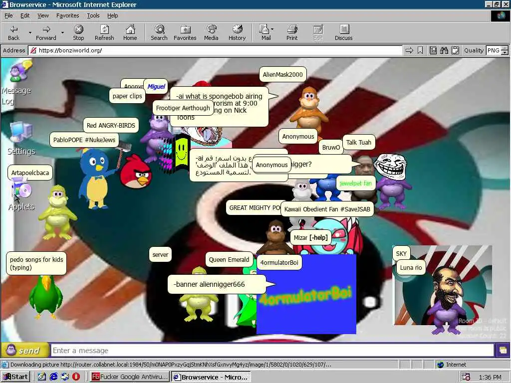Click the Discuss toolbar button

(343, 32)
